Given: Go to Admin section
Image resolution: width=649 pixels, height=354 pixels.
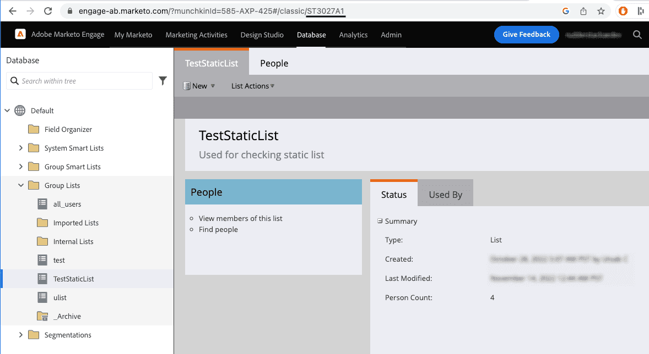Looking at the screenshot, I should pyautogui.click(x=391, y=35).
